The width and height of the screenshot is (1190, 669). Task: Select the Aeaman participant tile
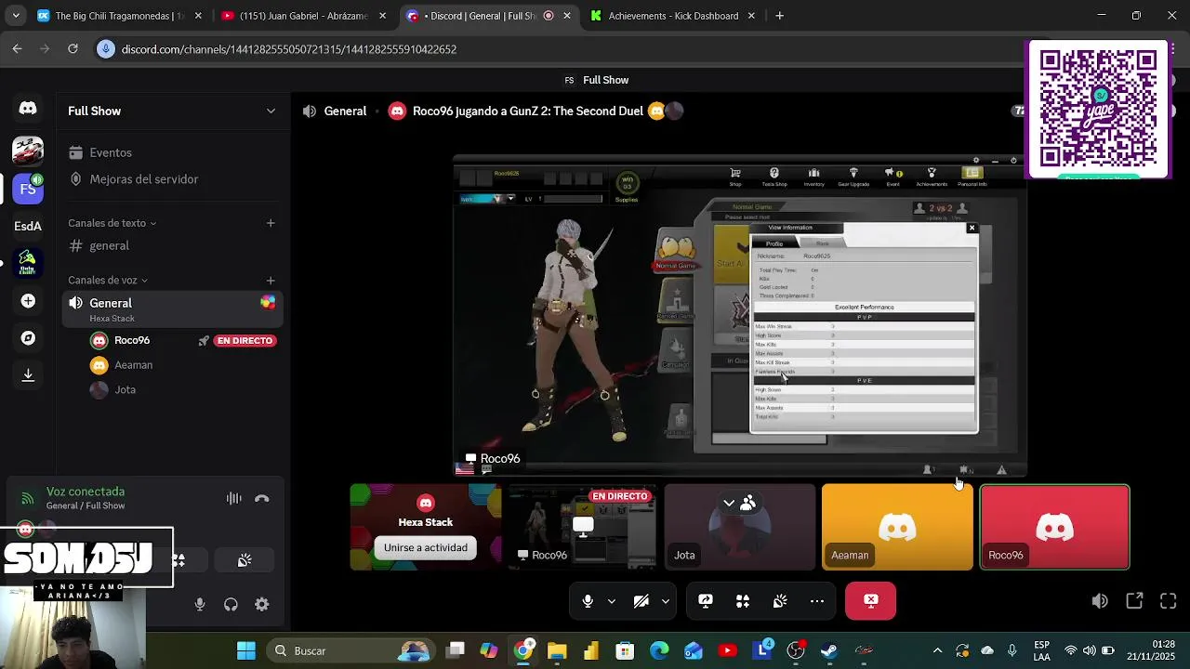click(x=896, y=527)
